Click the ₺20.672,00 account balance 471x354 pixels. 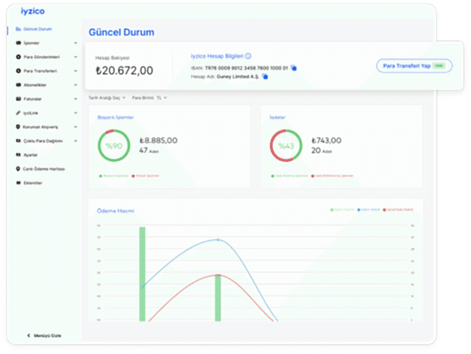124,71
